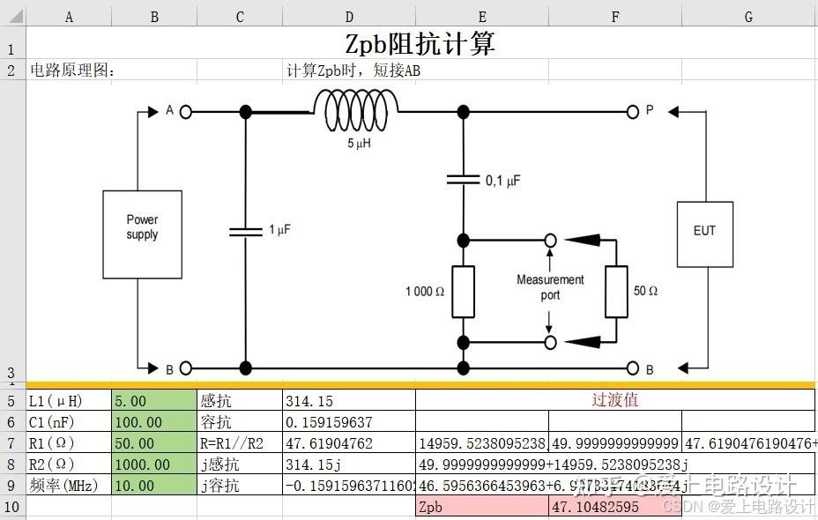Click the label cell 'L1(μH)'
Screen dimensions: 818x520
coord(69,400)
